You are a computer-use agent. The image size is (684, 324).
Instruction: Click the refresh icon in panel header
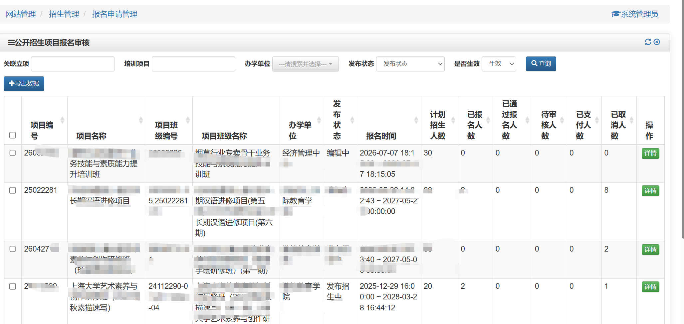coord(648,42)
